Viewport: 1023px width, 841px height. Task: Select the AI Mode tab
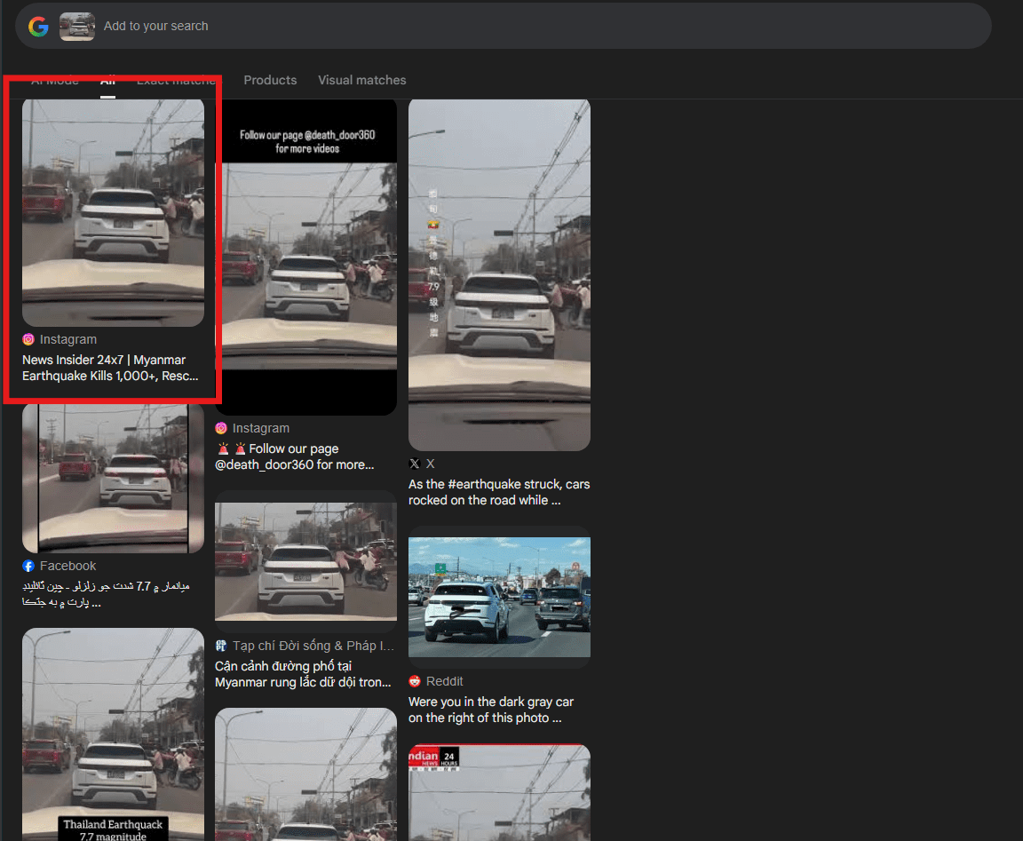tap(55, 80)
